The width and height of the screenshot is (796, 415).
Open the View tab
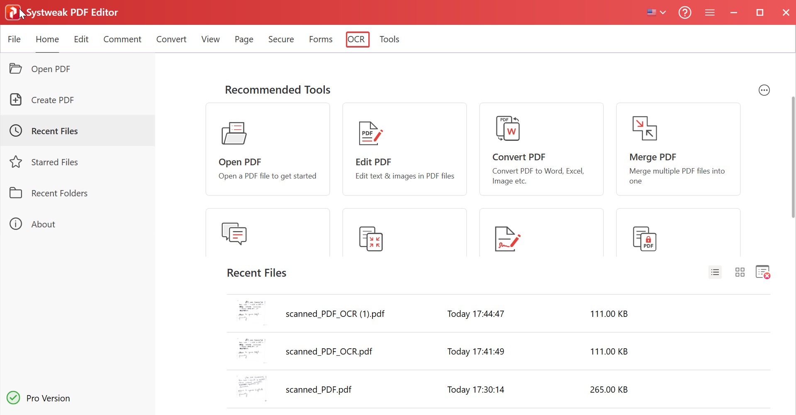click(210, 39)
